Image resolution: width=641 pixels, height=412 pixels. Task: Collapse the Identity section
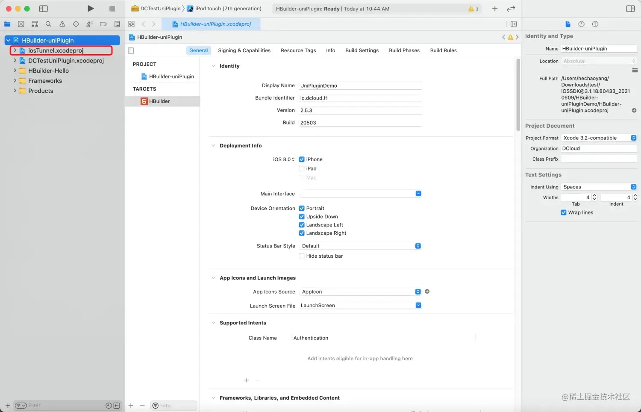tap(213, 66)
